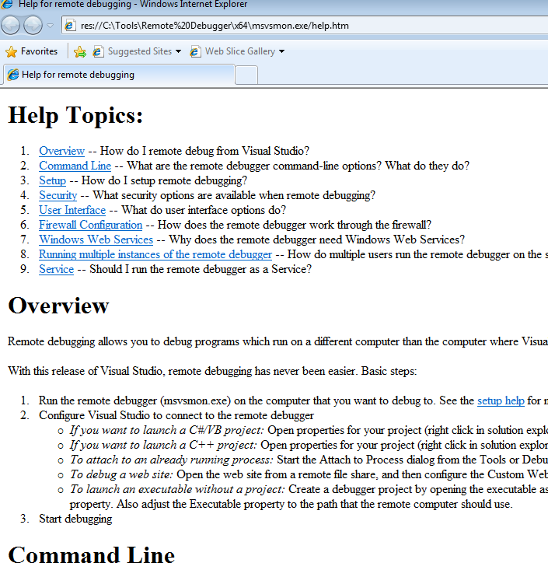The image size is (548, 570).
Task: Follow the setup help link in Overview
Action: pyautogui.click(x=501, y=400)
